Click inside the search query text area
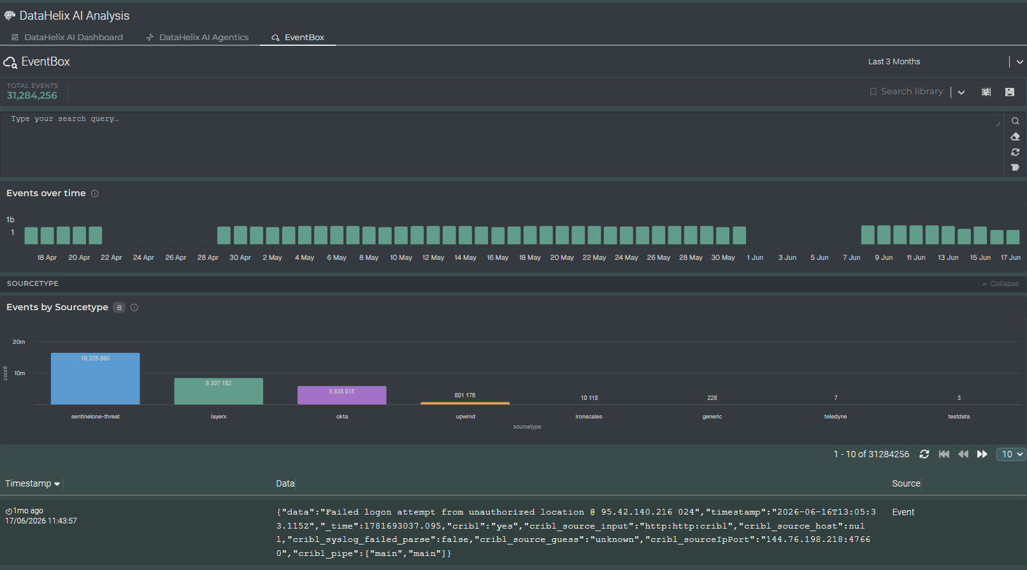The image size is (1027, 570). pyautogui.click(x=501, y=145)
